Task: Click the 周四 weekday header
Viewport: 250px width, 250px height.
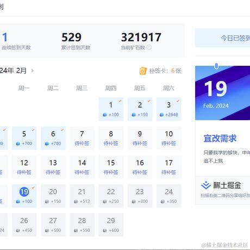Action: pos(111,88)
